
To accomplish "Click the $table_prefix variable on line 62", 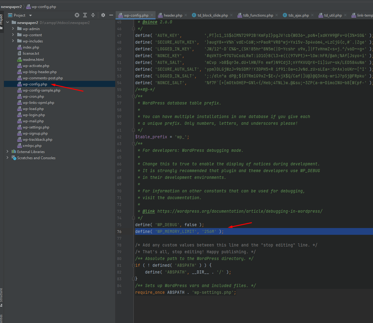I will (151, 137).
